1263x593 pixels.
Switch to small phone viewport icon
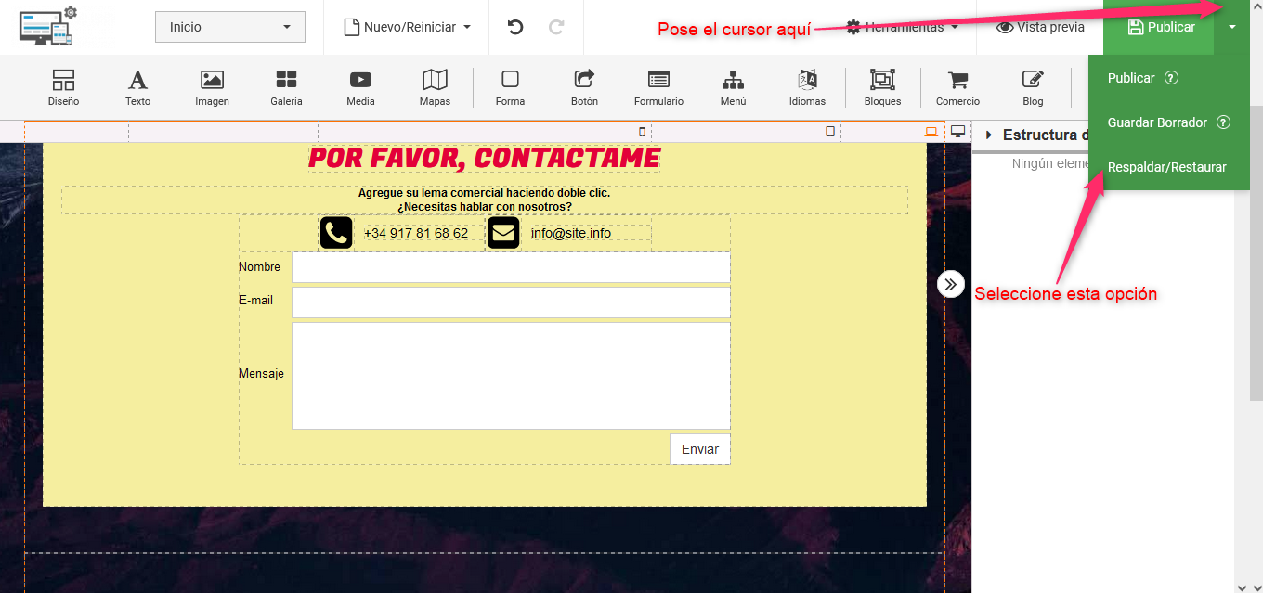point(642,132)
